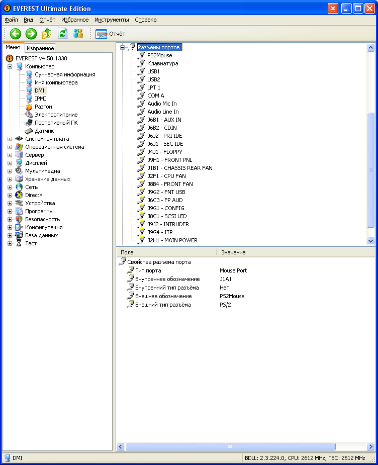Switch to the Избранное tab

40,48
